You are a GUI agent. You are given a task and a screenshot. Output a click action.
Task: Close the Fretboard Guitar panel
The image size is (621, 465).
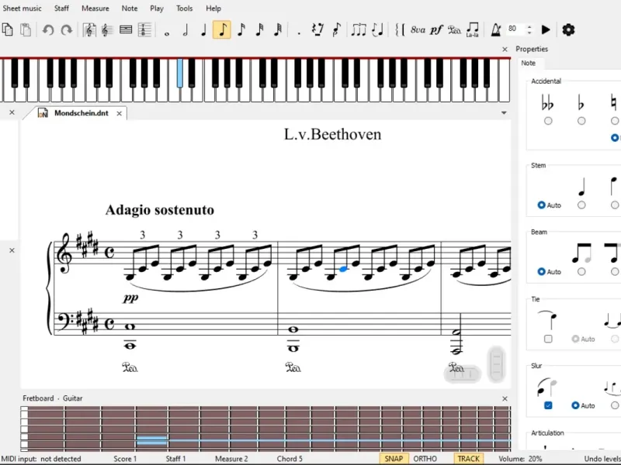(x=505, y=398)
